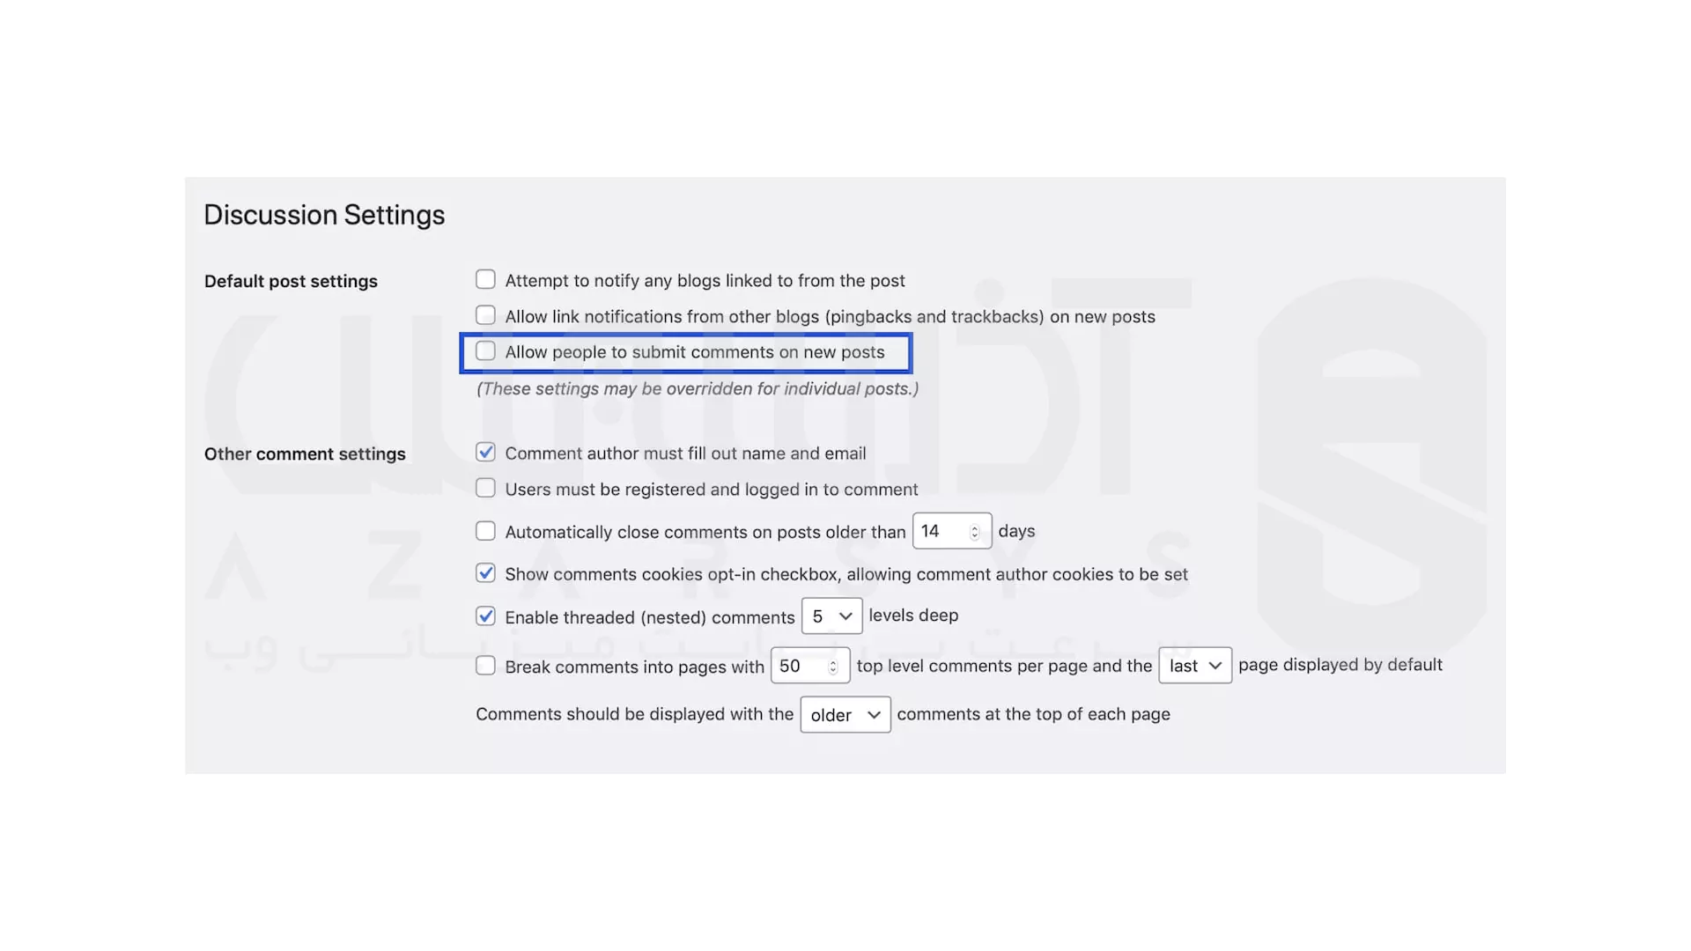Click stepper arrows in comments-per-page field
Viewport: 1691px width, 951px height.
pos(833,667)
